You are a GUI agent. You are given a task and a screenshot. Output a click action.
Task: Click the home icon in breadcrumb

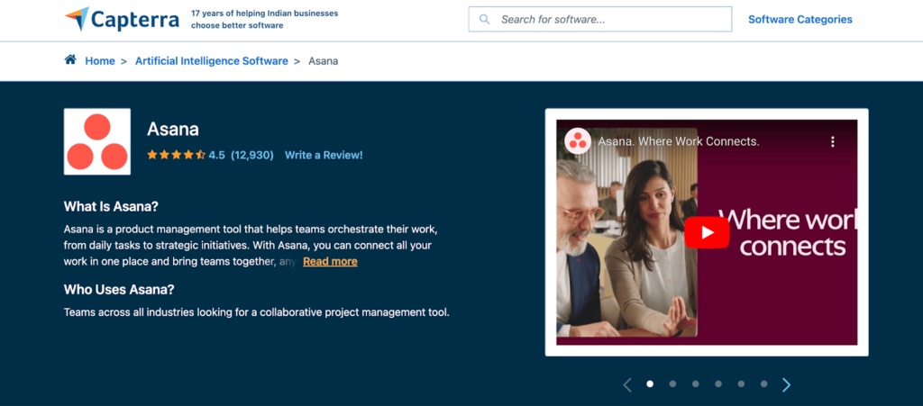point(70,60)
